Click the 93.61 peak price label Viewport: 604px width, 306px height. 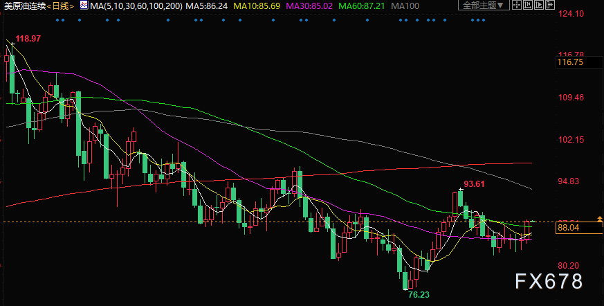[x=473, y=183]
